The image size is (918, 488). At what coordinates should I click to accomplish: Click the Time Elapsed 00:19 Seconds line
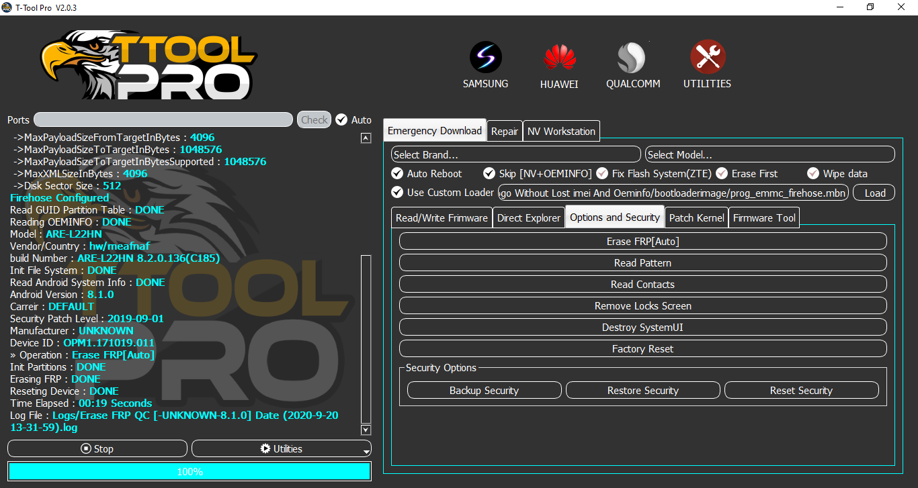(81, 403)
